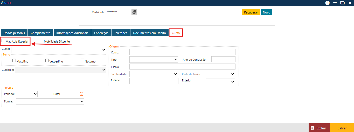This screenshot has width=354, height=132.
Task: Click the Salvar button
Action: point(342,128)
